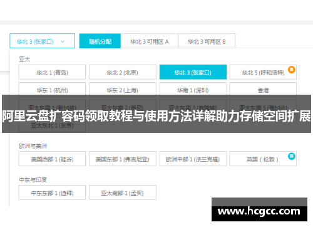Choose region 欧洲中部 1 (法兰克福)
Screen dimensions: 313x227
click(193, 159)
